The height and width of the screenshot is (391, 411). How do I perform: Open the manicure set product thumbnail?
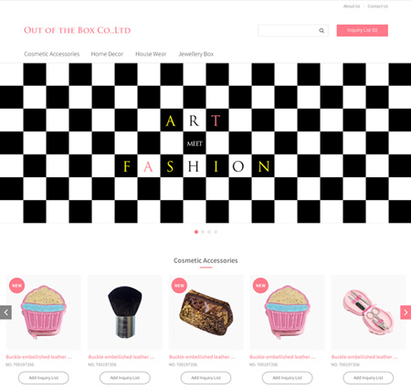click(368, 312)
